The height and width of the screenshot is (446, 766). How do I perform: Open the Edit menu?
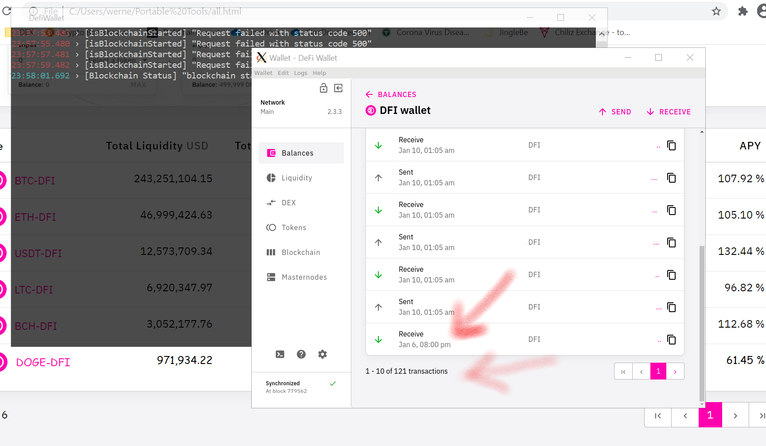point(283,73)
